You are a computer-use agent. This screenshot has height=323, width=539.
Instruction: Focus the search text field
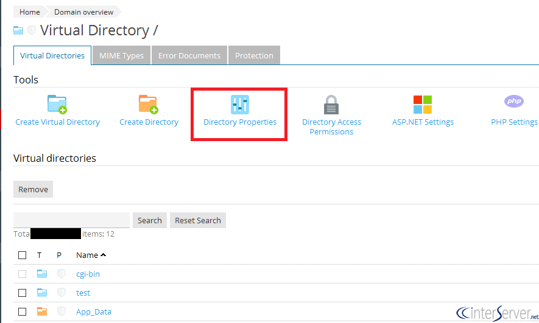click(x=71, y=220)
